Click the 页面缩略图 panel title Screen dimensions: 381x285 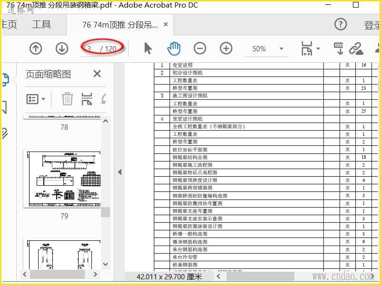(48, 74)
